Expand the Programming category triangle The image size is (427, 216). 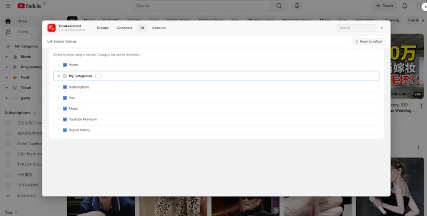[7, 67]
